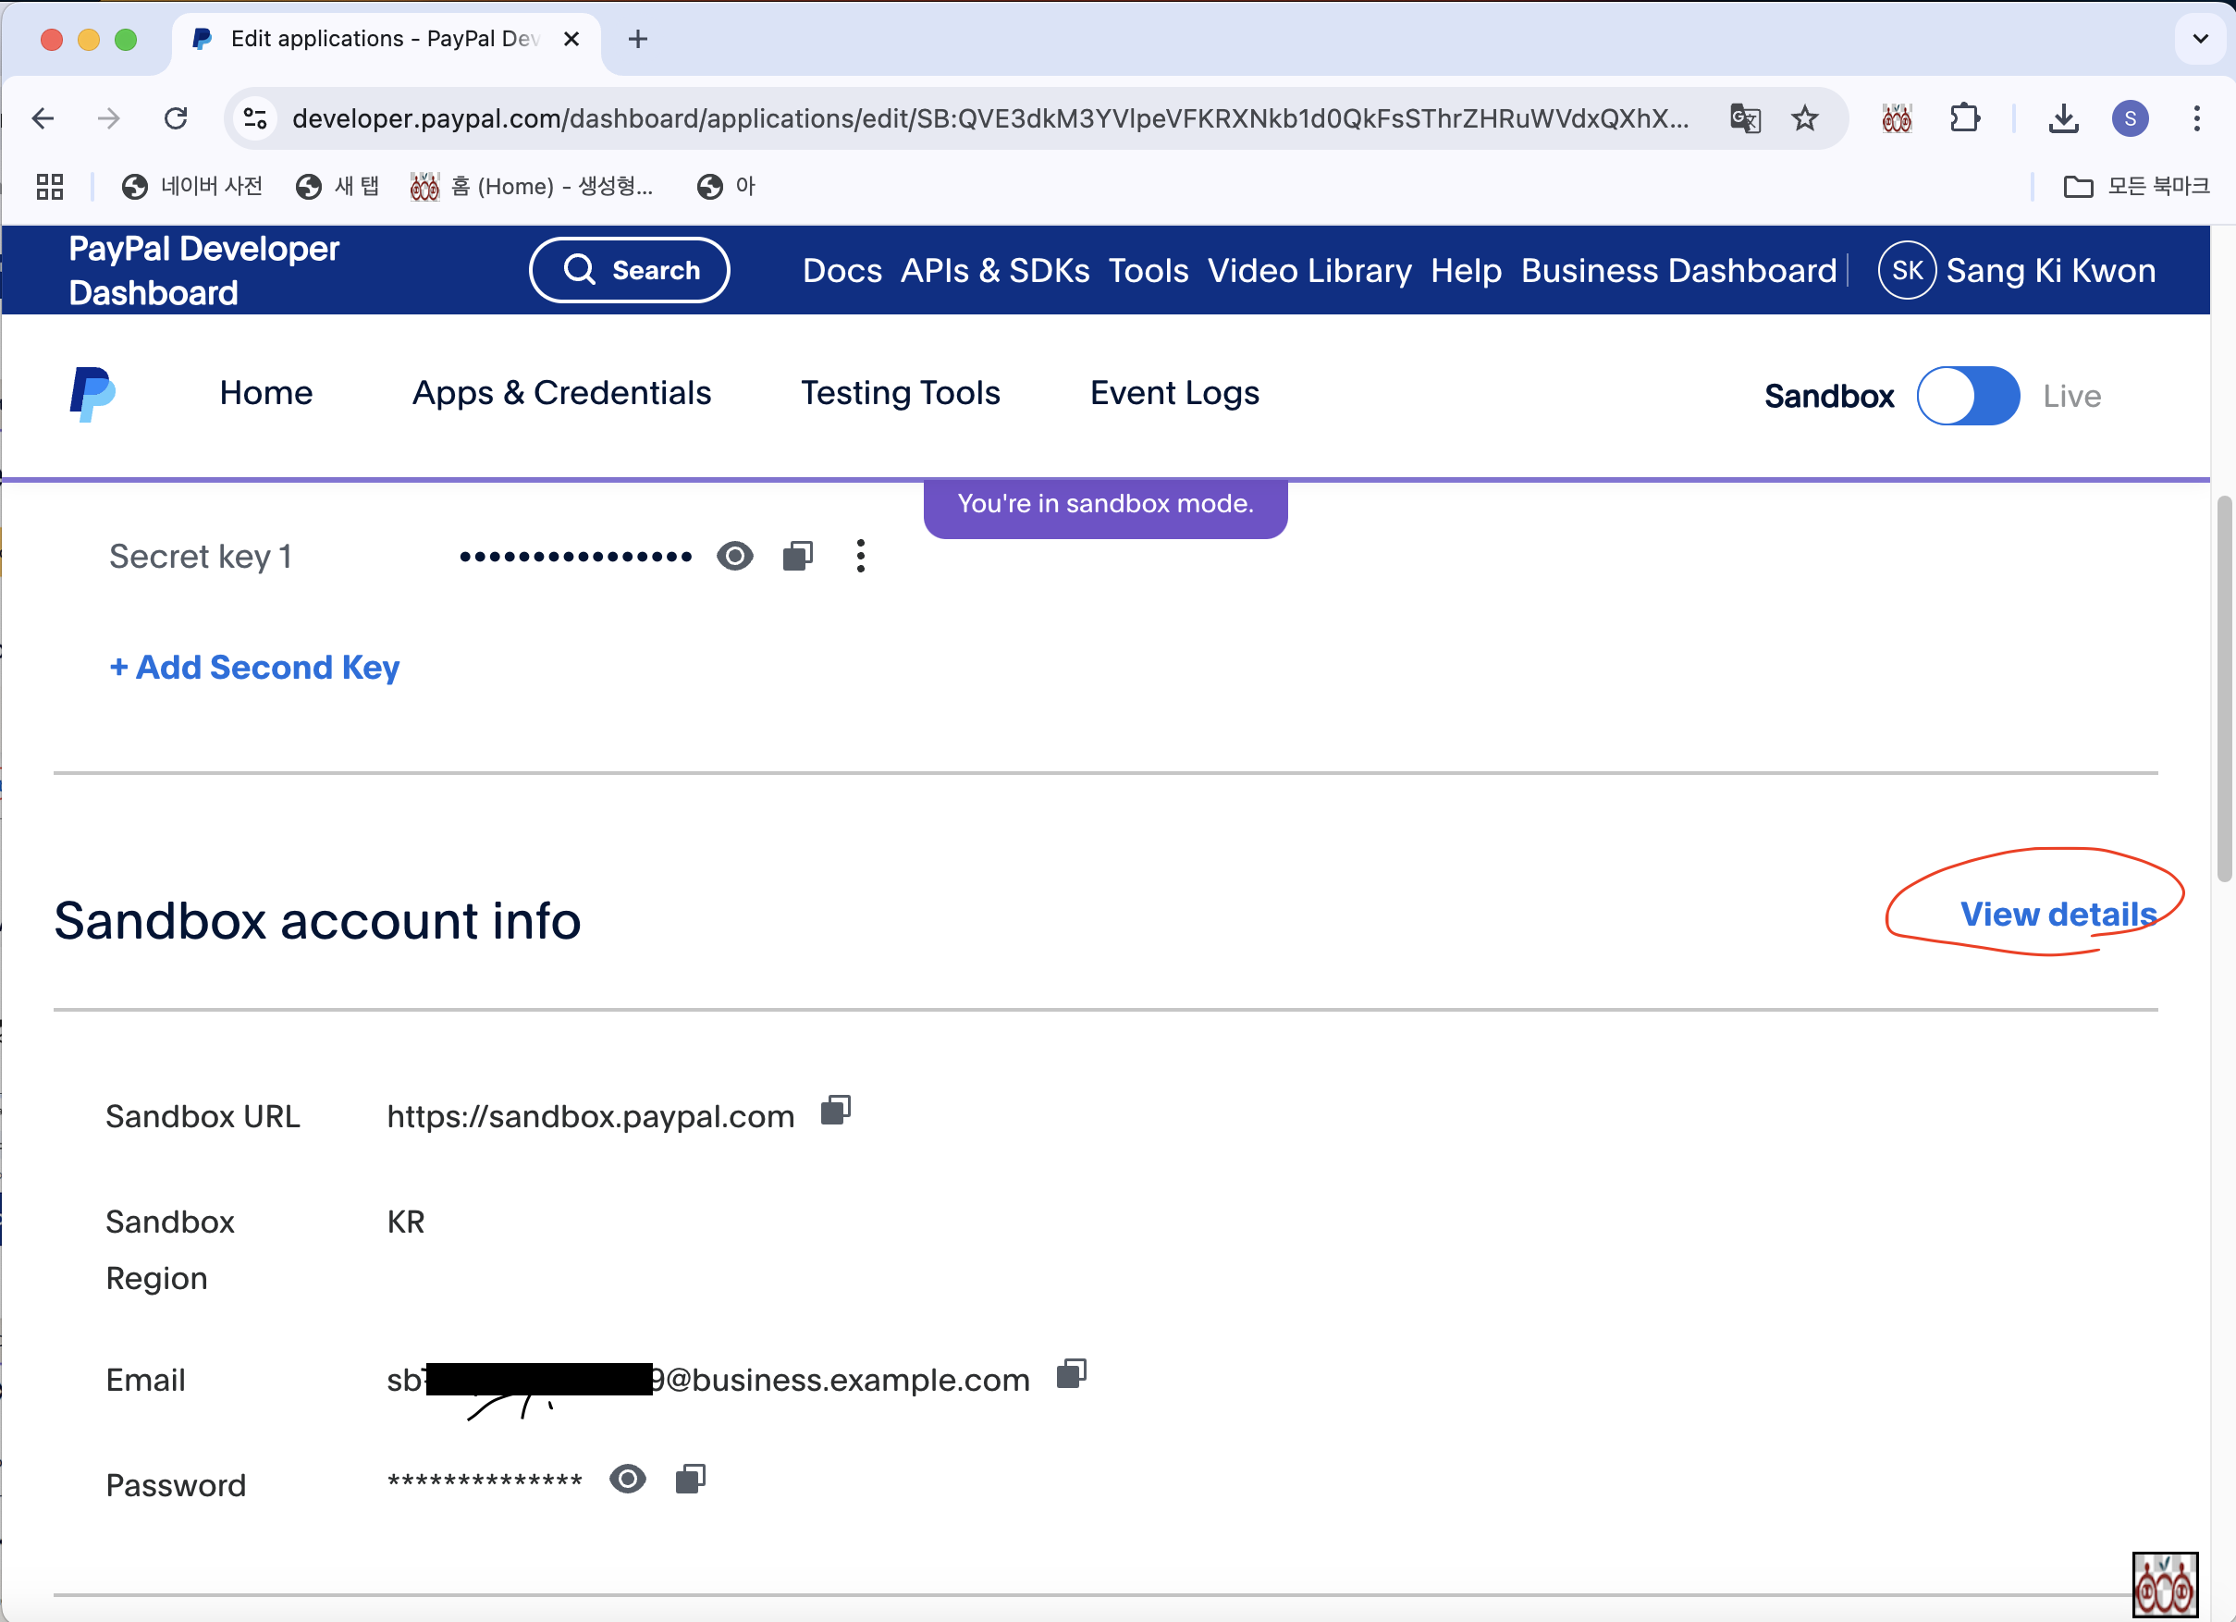Close the Edit applications tab

[x=571, y=40]
